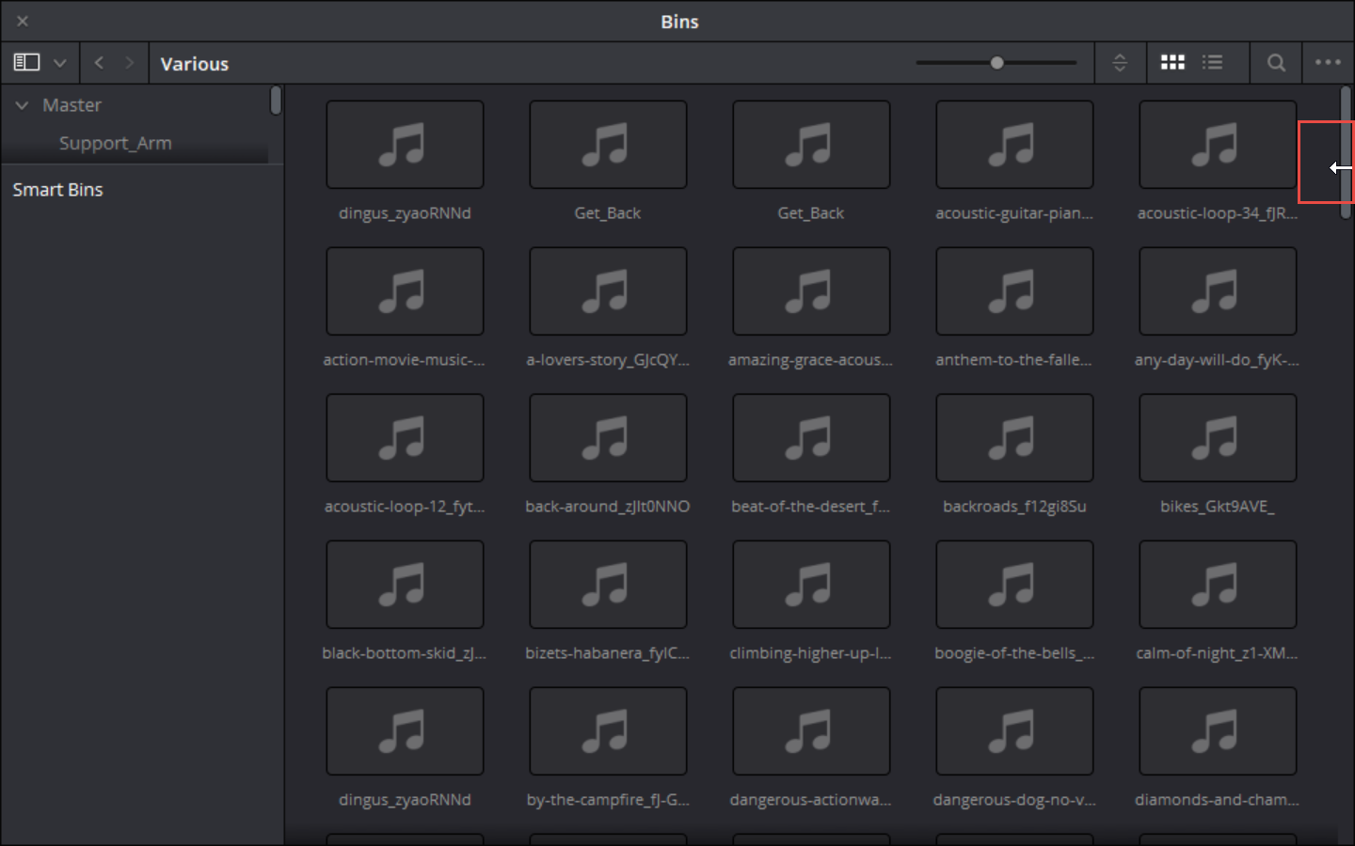Select the Master bin

pos(72,105)
